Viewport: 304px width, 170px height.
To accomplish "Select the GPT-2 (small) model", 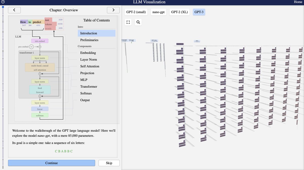I will coord(136,12).
